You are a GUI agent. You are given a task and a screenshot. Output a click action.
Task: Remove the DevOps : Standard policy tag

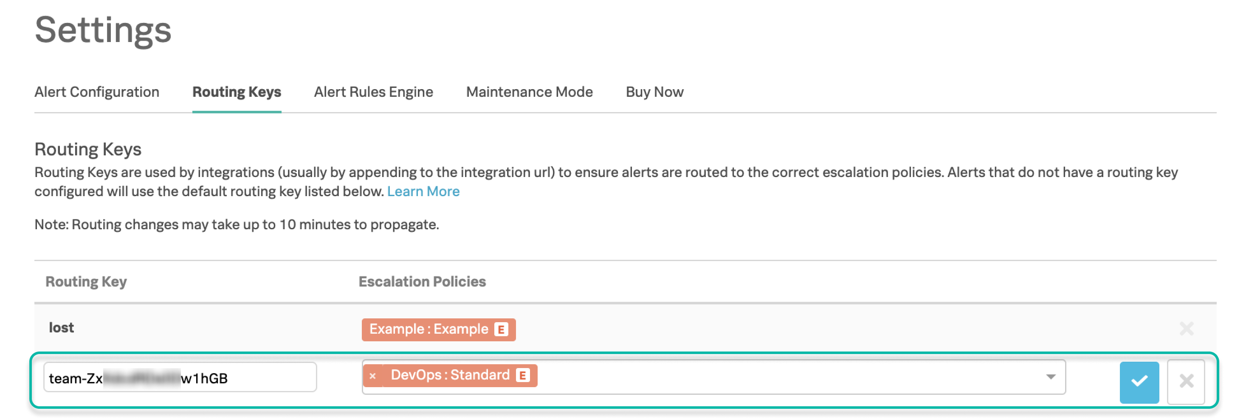[372, 376]
